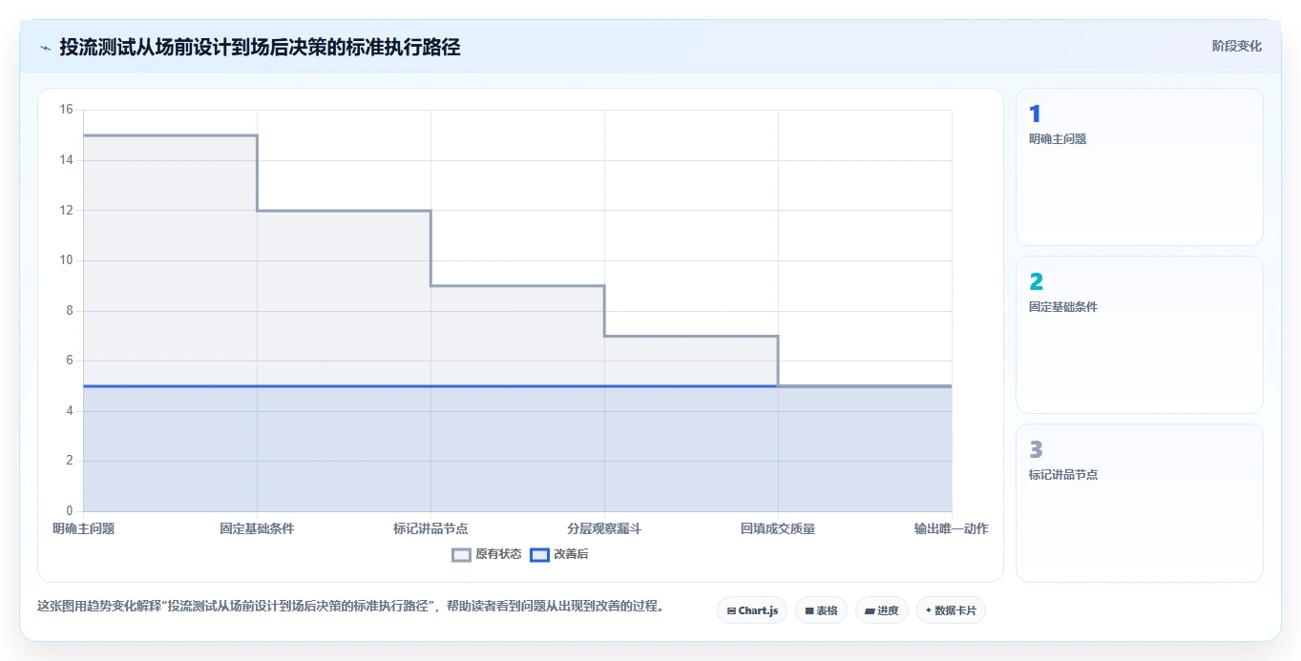Click x-axis label 固定基础条件
1301x661 pixels.
point(257,528)
